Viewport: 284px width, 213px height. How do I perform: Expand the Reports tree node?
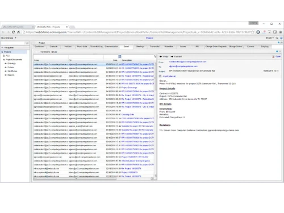coord(6,75)
